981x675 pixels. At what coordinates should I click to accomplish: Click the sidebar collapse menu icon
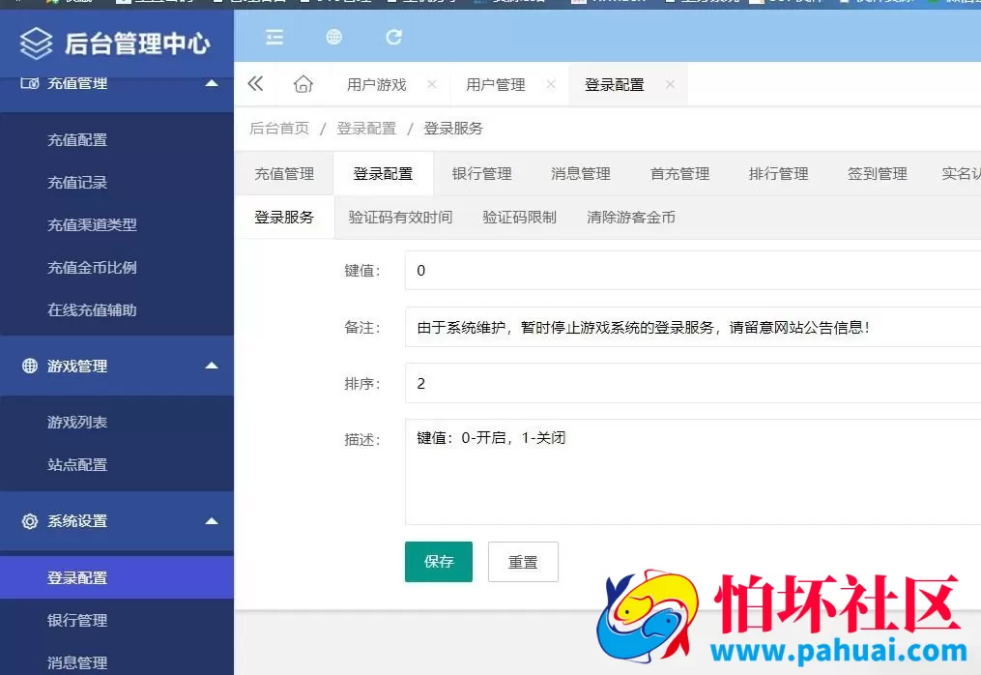tap(274, 38)
